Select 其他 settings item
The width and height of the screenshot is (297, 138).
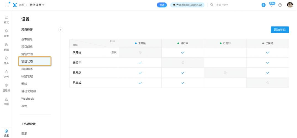(24, 106)
